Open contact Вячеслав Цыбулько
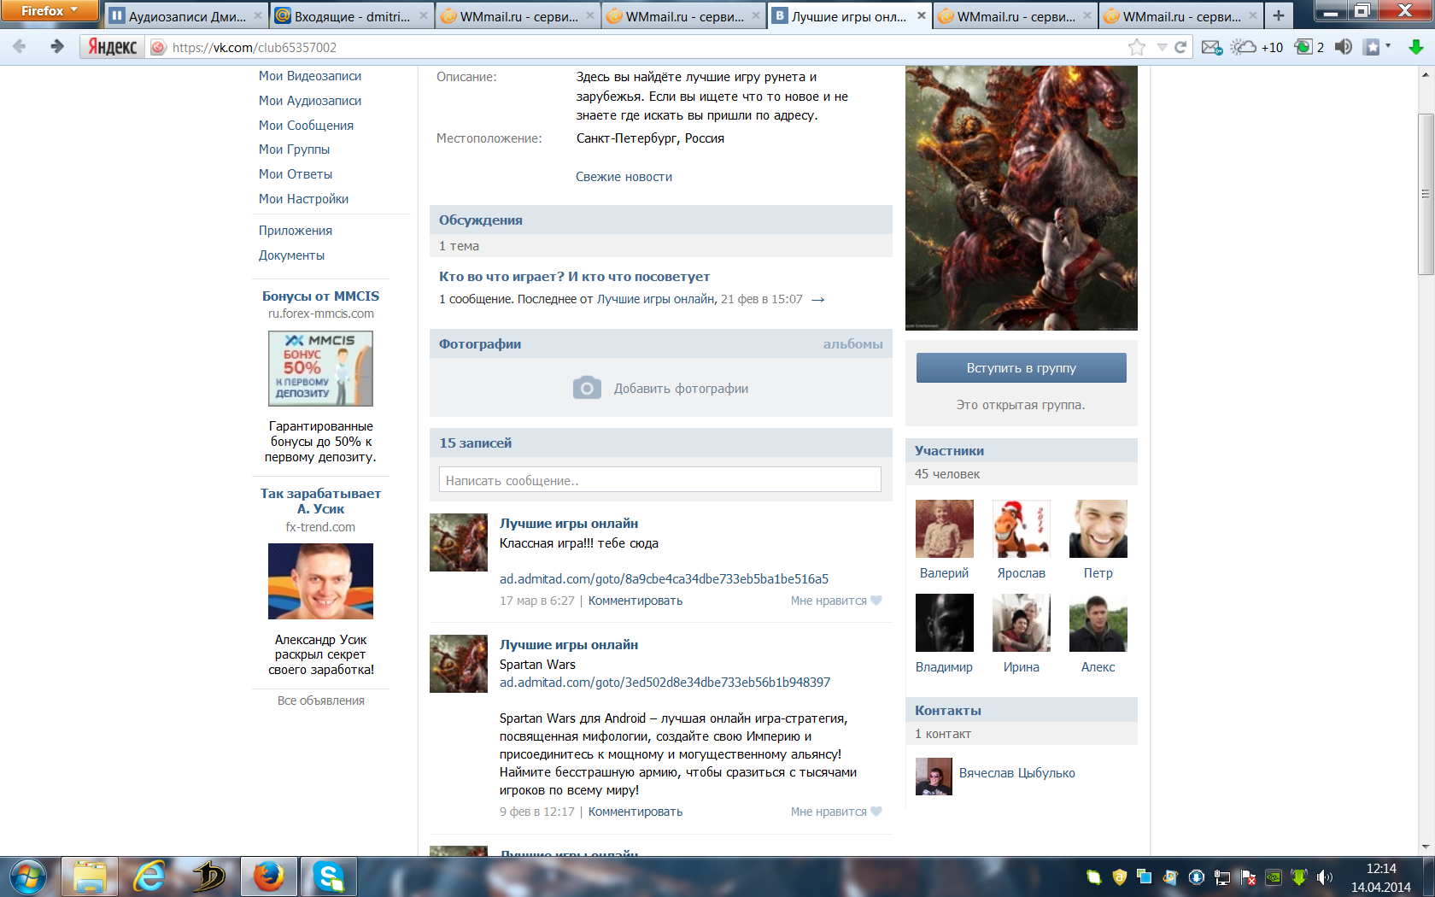Image resolution: width=1435 pixels, height=897 pixels. (1016, 773)
